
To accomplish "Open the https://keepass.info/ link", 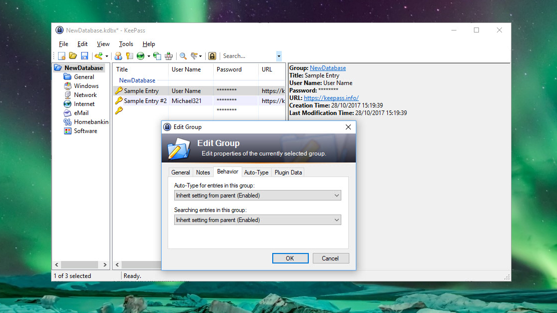I will (x=331, y=98).
